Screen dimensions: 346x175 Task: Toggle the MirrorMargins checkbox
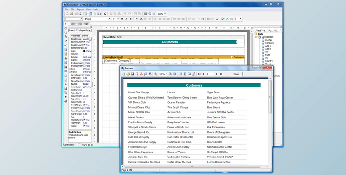coord(84,81)
